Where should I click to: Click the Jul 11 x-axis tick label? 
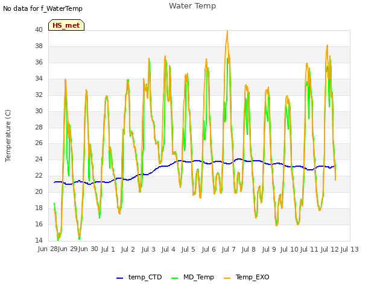[x=309, y=249]
